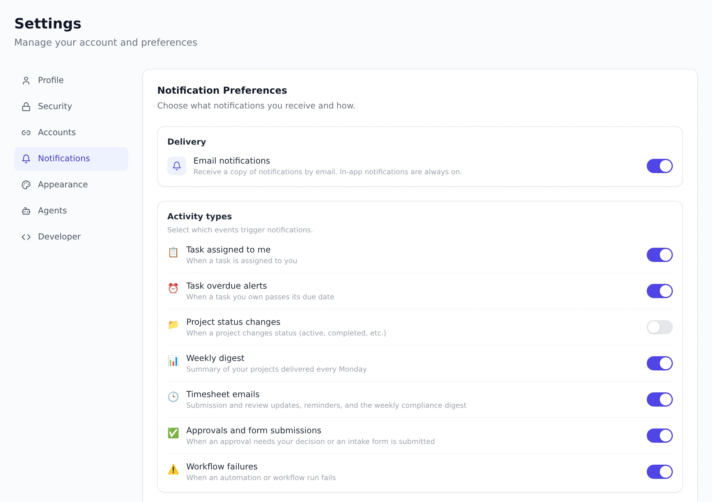
Task: Click the green checkmark icon for Approvals
Action: click(x=173, y=433)
